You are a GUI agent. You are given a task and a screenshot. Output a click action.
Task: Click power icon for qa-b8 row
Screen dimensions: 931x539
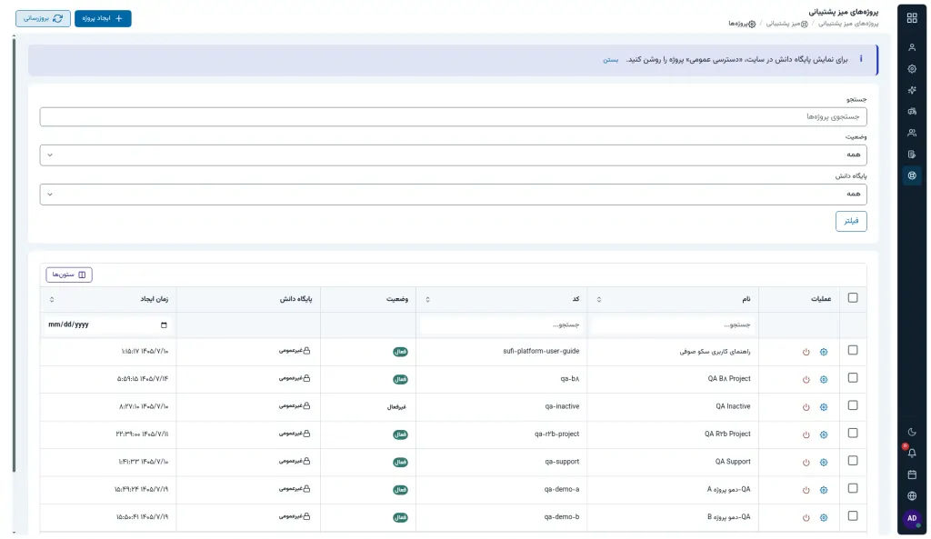tap(806, 379)
